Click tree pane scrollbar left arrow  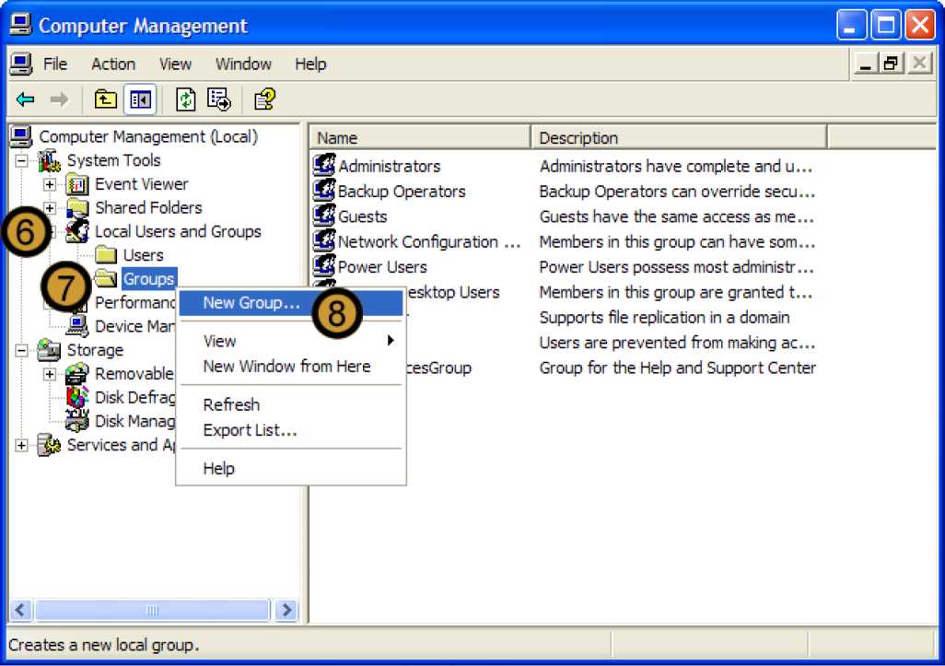click(x=20, y=610)
